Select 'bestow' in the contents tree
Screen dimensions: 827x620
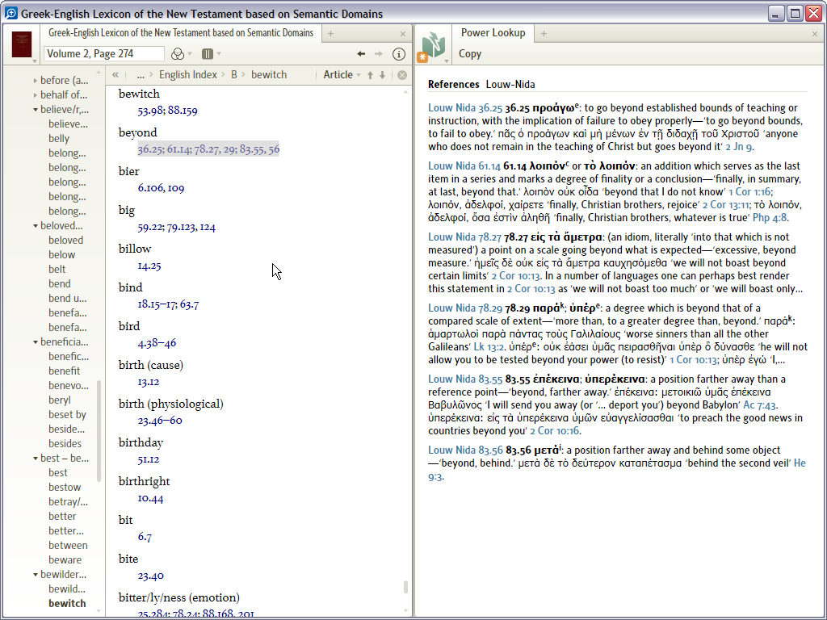[65, 487]
